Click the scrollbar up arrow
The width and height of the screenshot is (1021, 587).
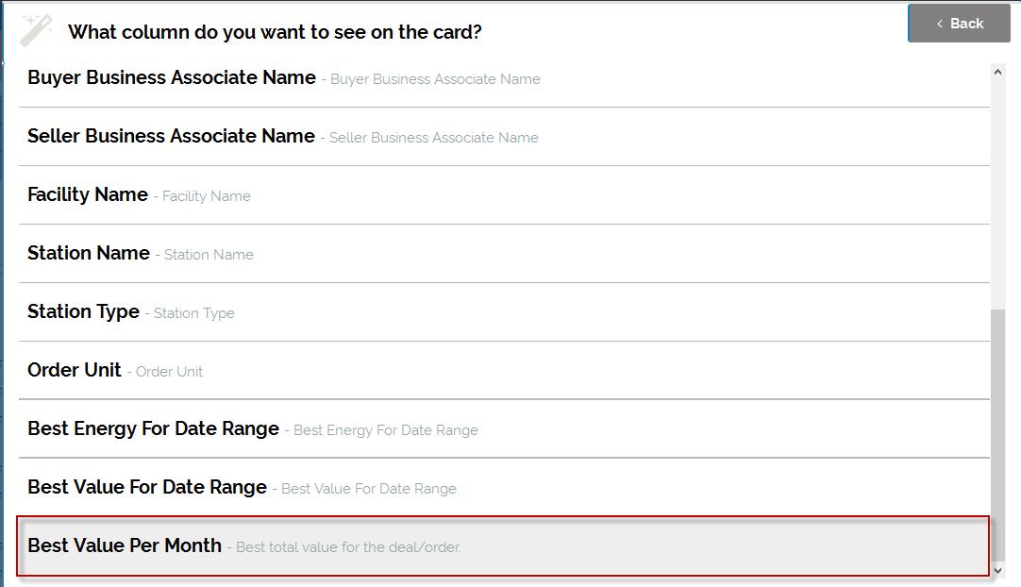pos(998,72)
